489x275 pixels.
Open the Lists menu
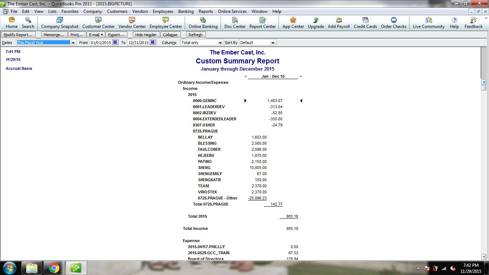[52, 11]
